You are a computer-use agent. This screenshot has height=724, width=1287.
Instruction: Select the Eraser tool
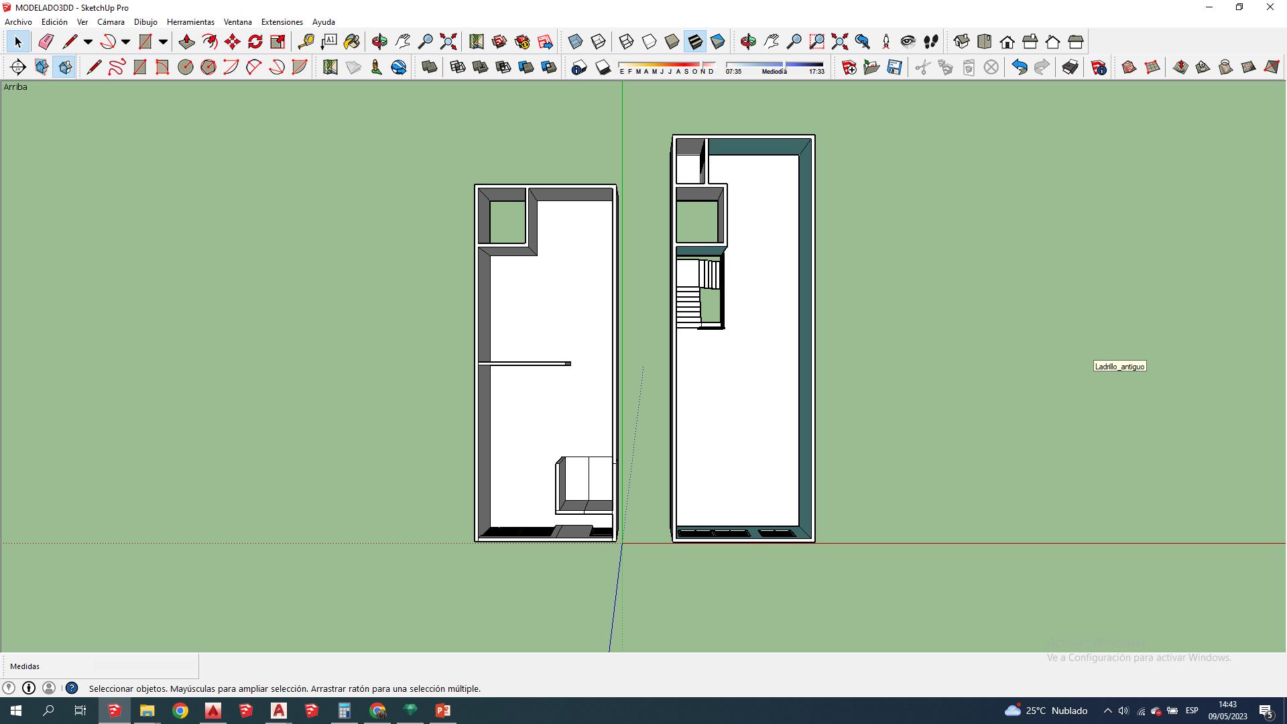tap(46, 42)
